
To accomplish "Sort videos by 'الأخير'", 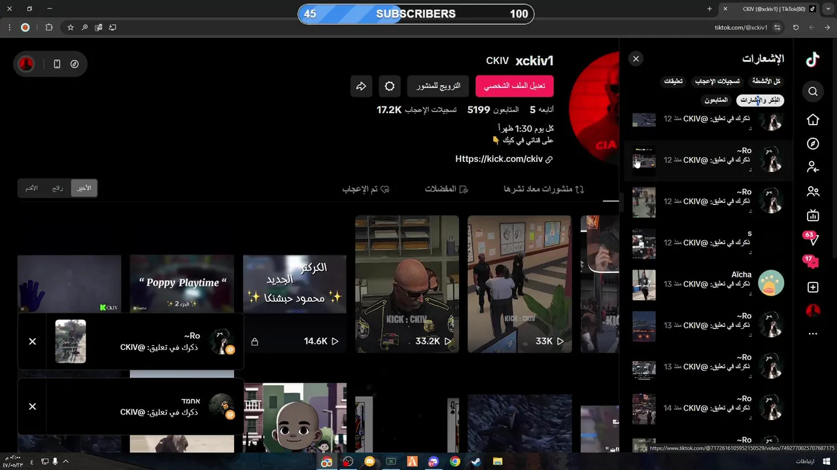I will point(84,188).
